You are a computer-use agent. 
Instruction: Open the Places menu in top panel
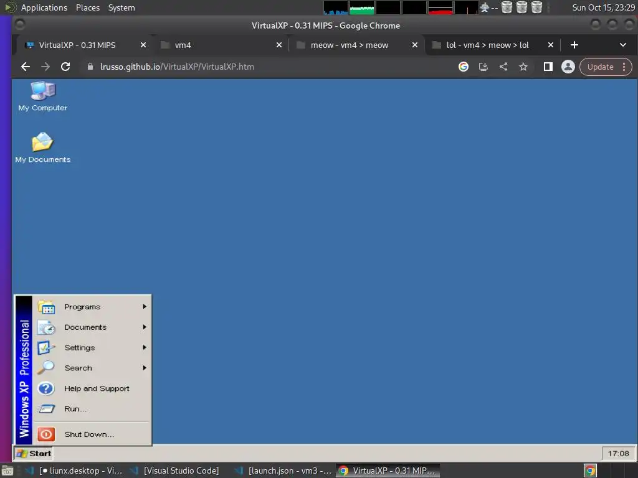tap(88, 7)
